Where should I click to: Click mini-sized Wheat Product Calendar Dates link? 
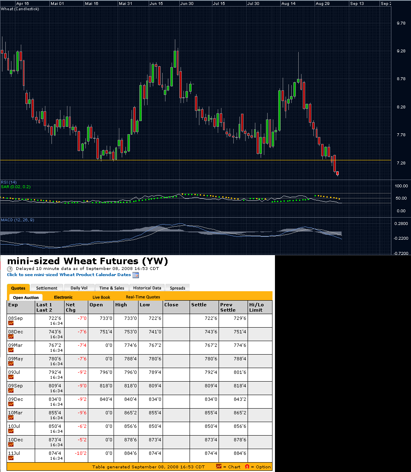tap(69, 274)
